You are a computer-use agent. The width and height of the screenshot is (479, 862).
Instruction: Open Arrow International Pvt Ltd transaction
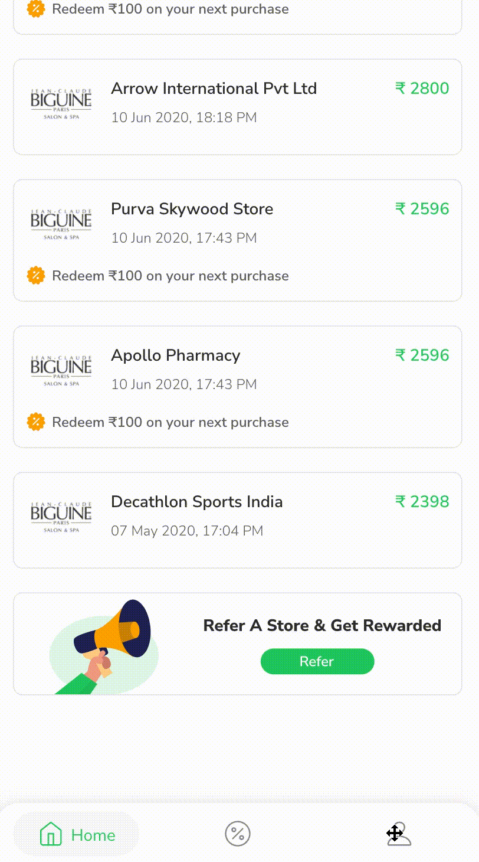[x=214, y=89]
